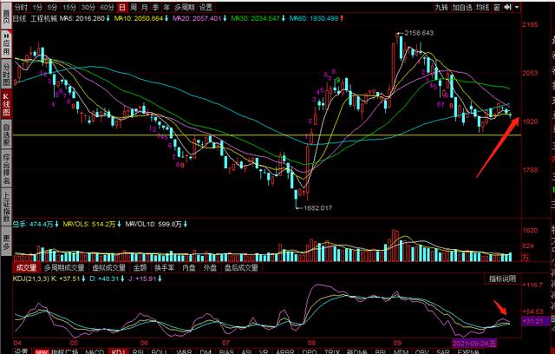Click the yellow horizontal support line

(260, 136)
